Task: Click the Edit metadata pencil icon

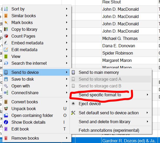Action: (x=6, y=50)
